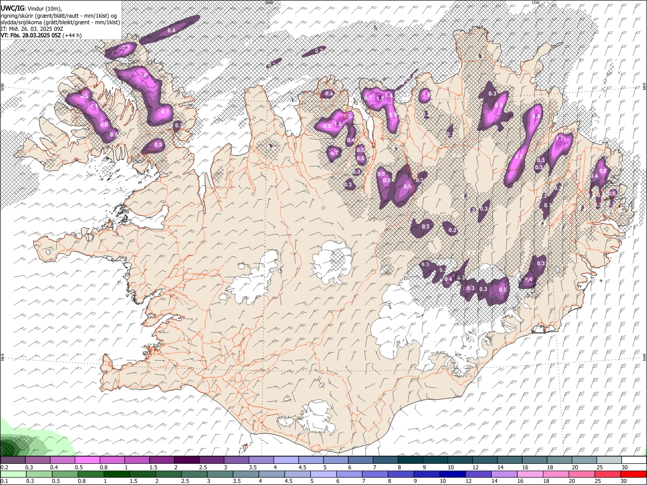Pick the light periwinkle swatch labelled 4 in purple legend
This screenshot has height=485, width=647.
[x=286, y=460]
